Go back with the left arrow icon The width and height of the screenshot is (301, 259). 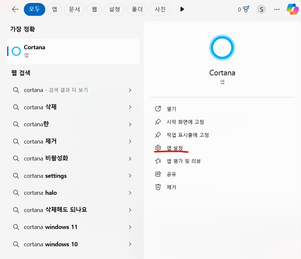click(15, 9)
